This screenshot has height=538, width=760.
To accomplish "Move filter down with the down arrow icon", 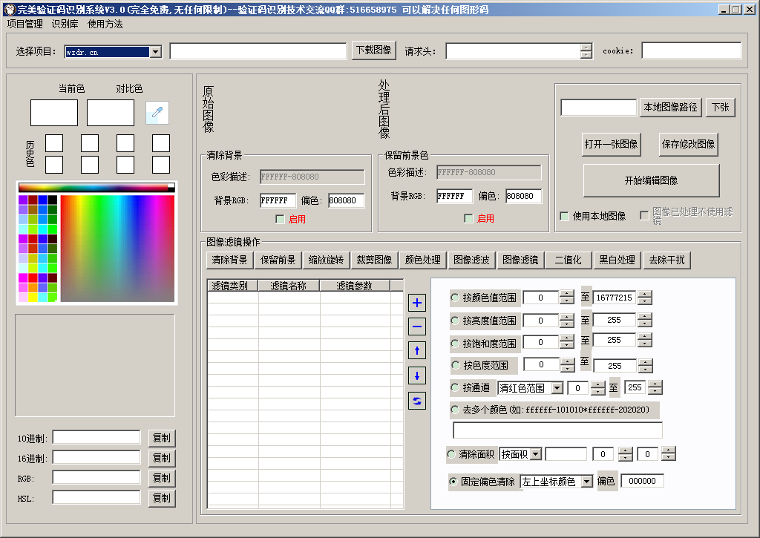I will tap(417, 375).
